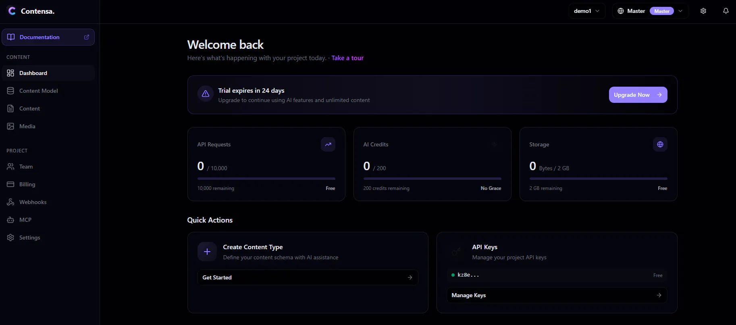Click the API Requests trend icon
This screenshot has height=325, width=736.
328,144
